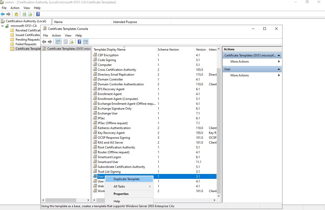Open More Actions under the User section
This screenshot has height=210, width=325.
click(252, 75)
